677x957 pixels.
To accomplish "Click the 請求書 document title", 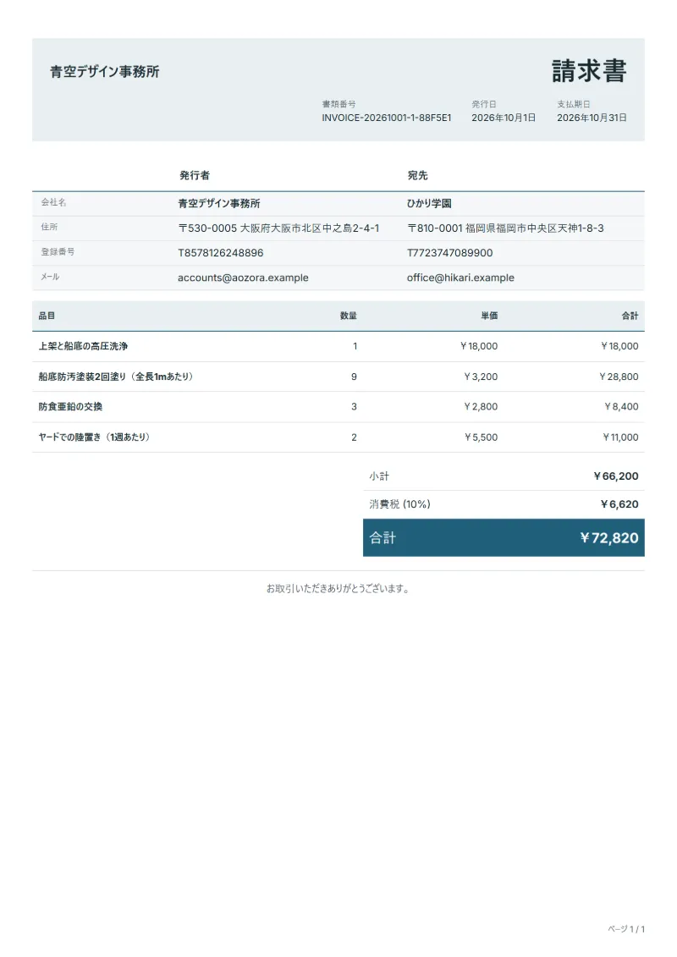I will pyautogui.click(x=588, y=71).
